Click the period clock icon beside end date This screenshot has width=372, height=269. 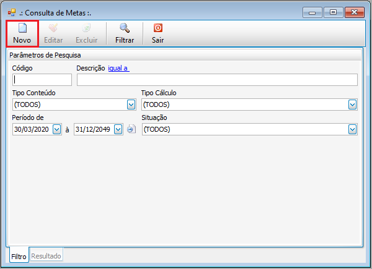tap(131, 129)
